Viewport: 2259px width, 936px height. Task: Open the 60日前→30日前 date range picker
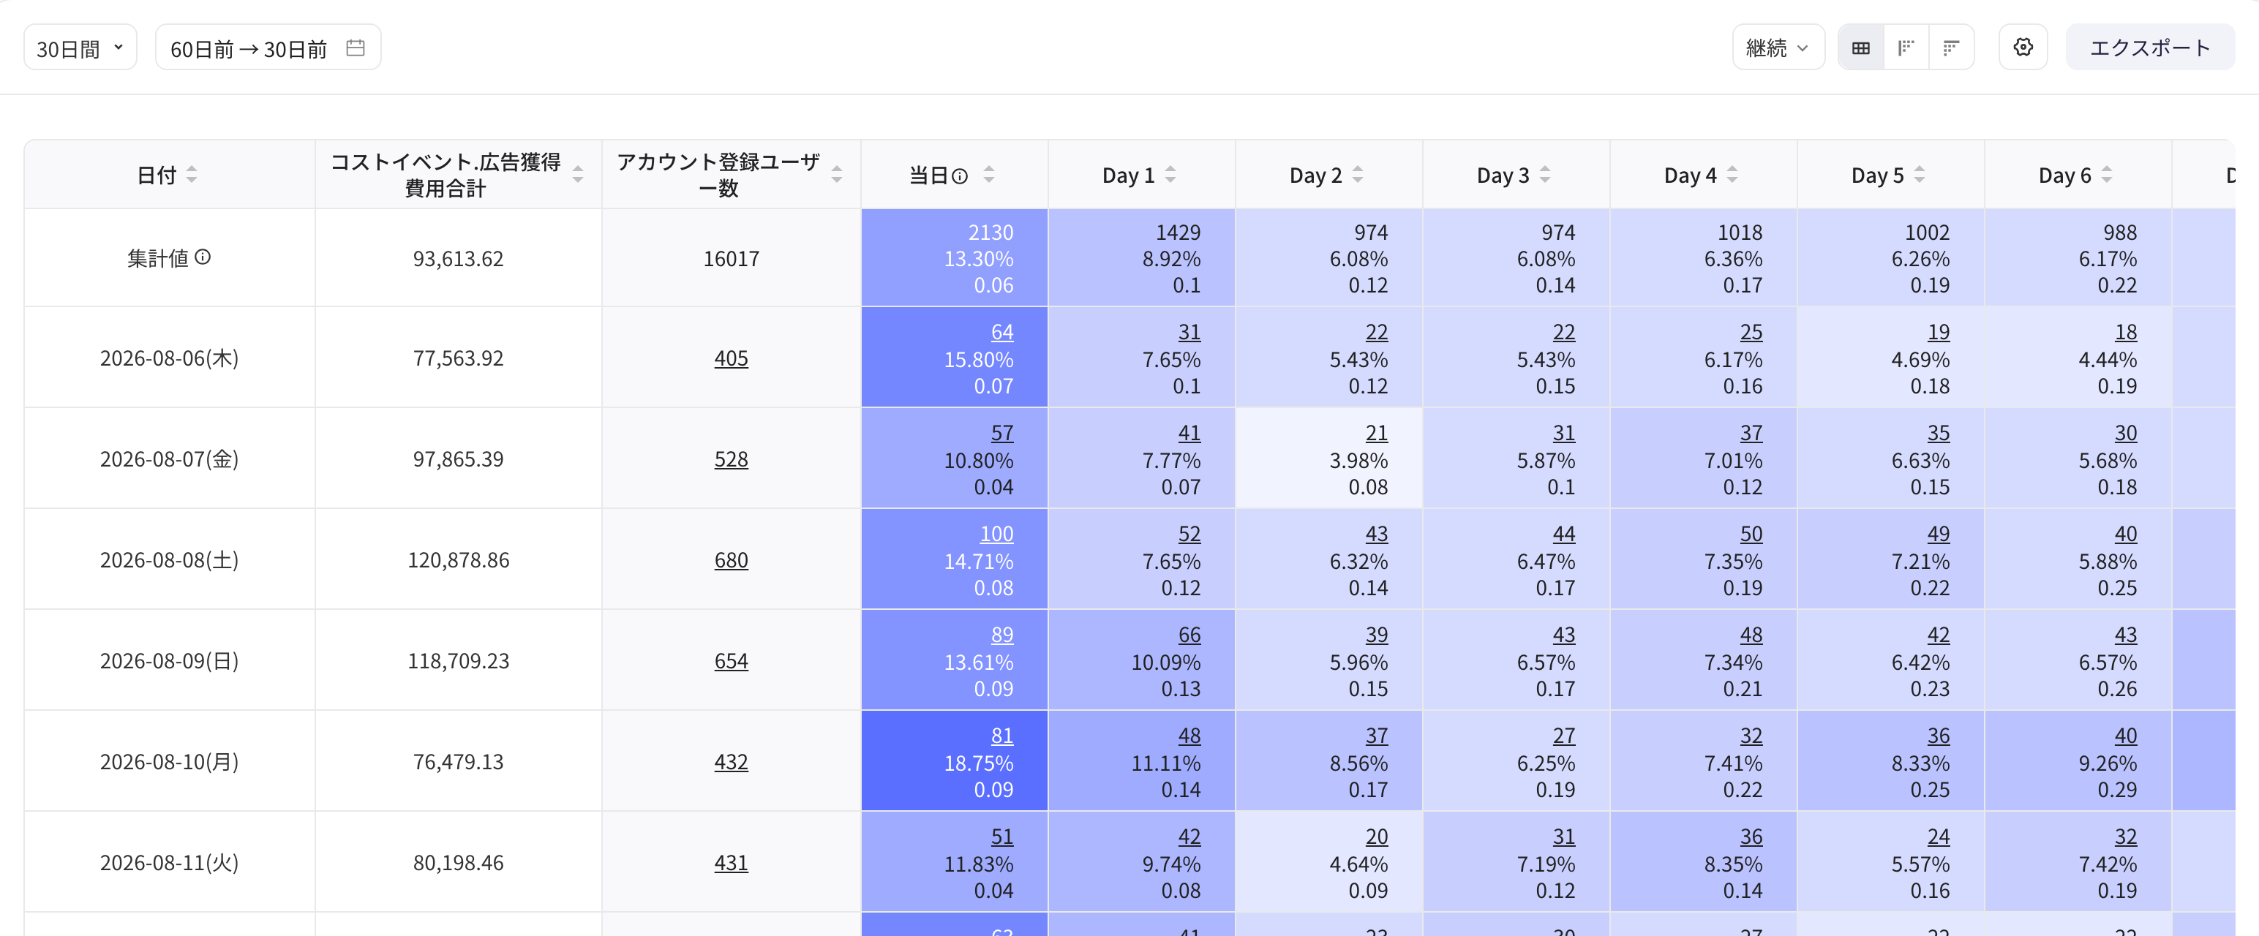click(x=268, y=48)
